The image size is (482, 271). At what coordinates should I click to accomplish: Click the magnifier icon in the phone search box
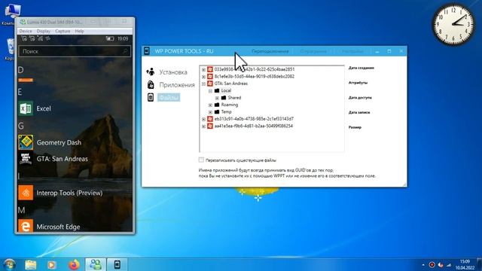coord(125,51)
